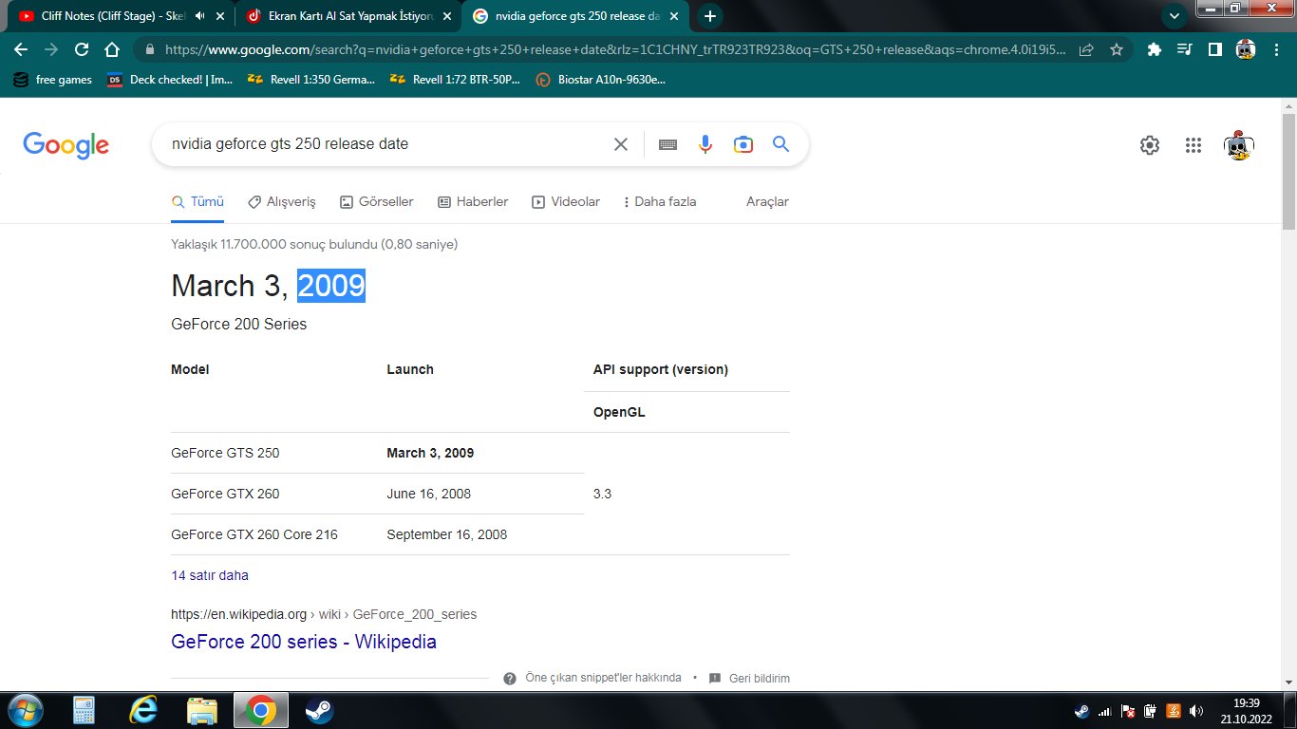Open the media controls button
Image resolution: width=1297 pixels, height=729 pixels.
tap(1185, 49)
